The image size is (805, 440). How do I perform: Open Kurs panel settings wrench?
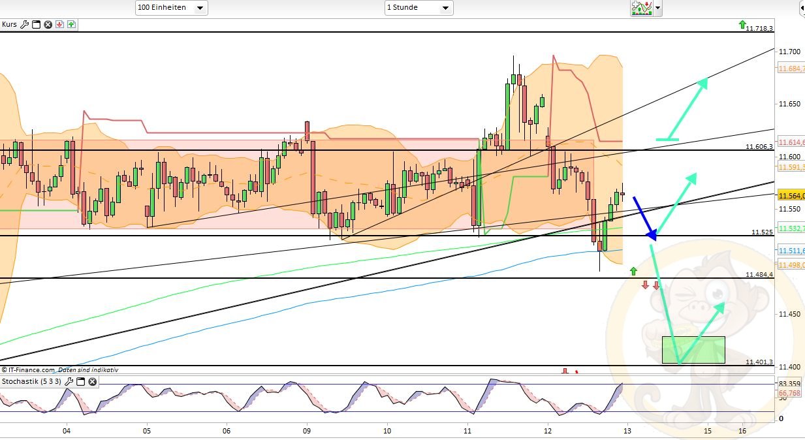[x=25, y=25]
